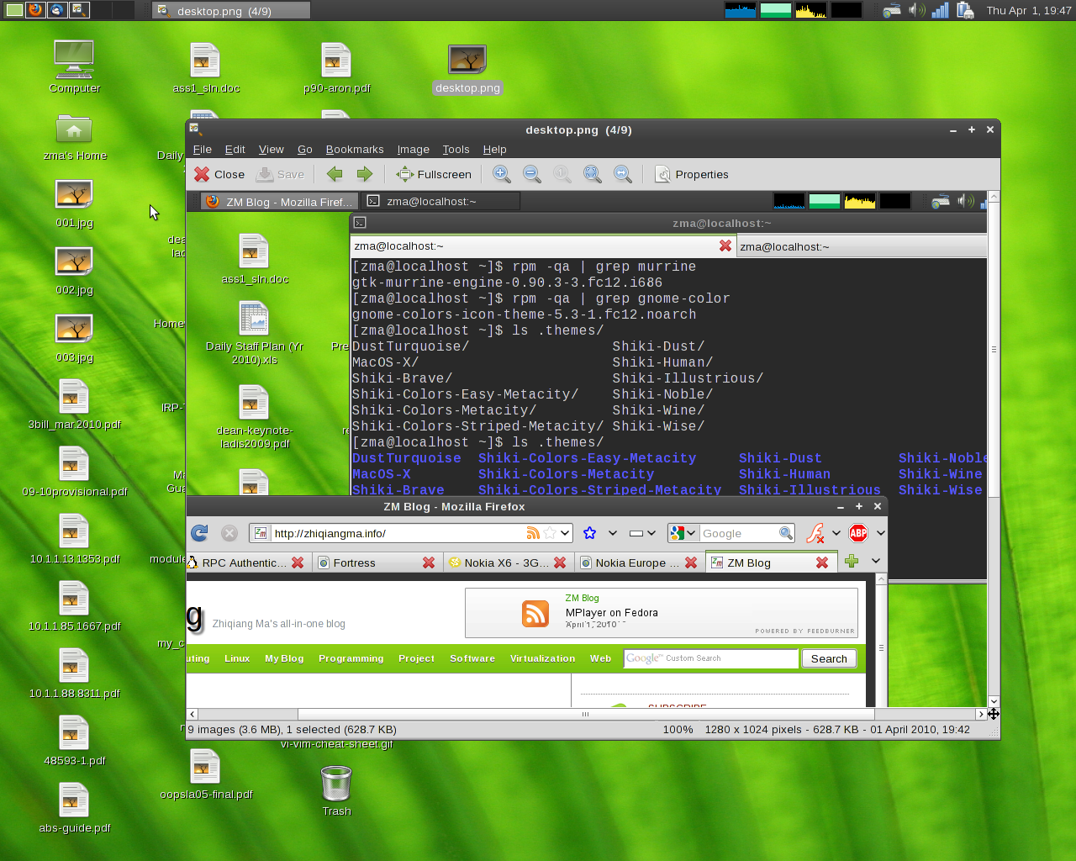Screen dimensions: 1076x861
Task: Select the zma's Home folder icon
Action: tap(74, 138)
